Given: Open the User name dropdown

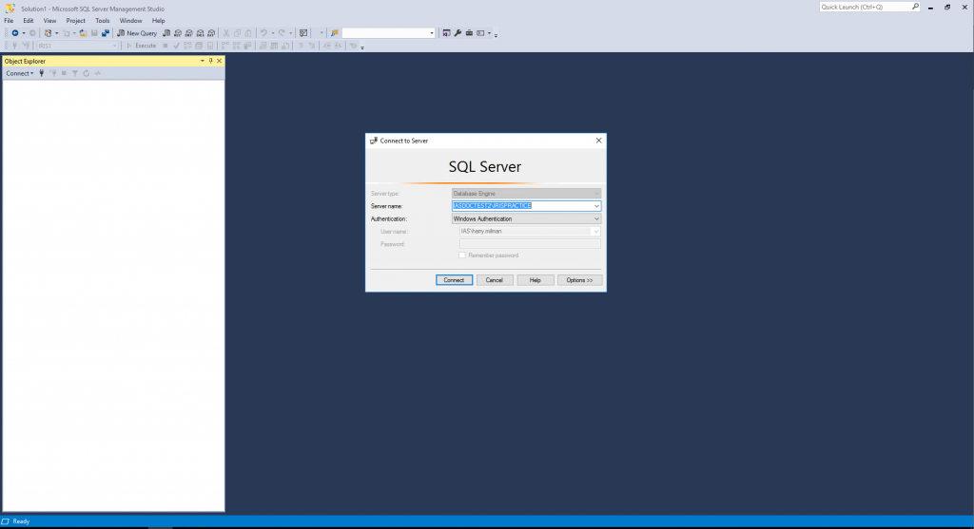Looking at the screenshot, I should coord(595,232).
